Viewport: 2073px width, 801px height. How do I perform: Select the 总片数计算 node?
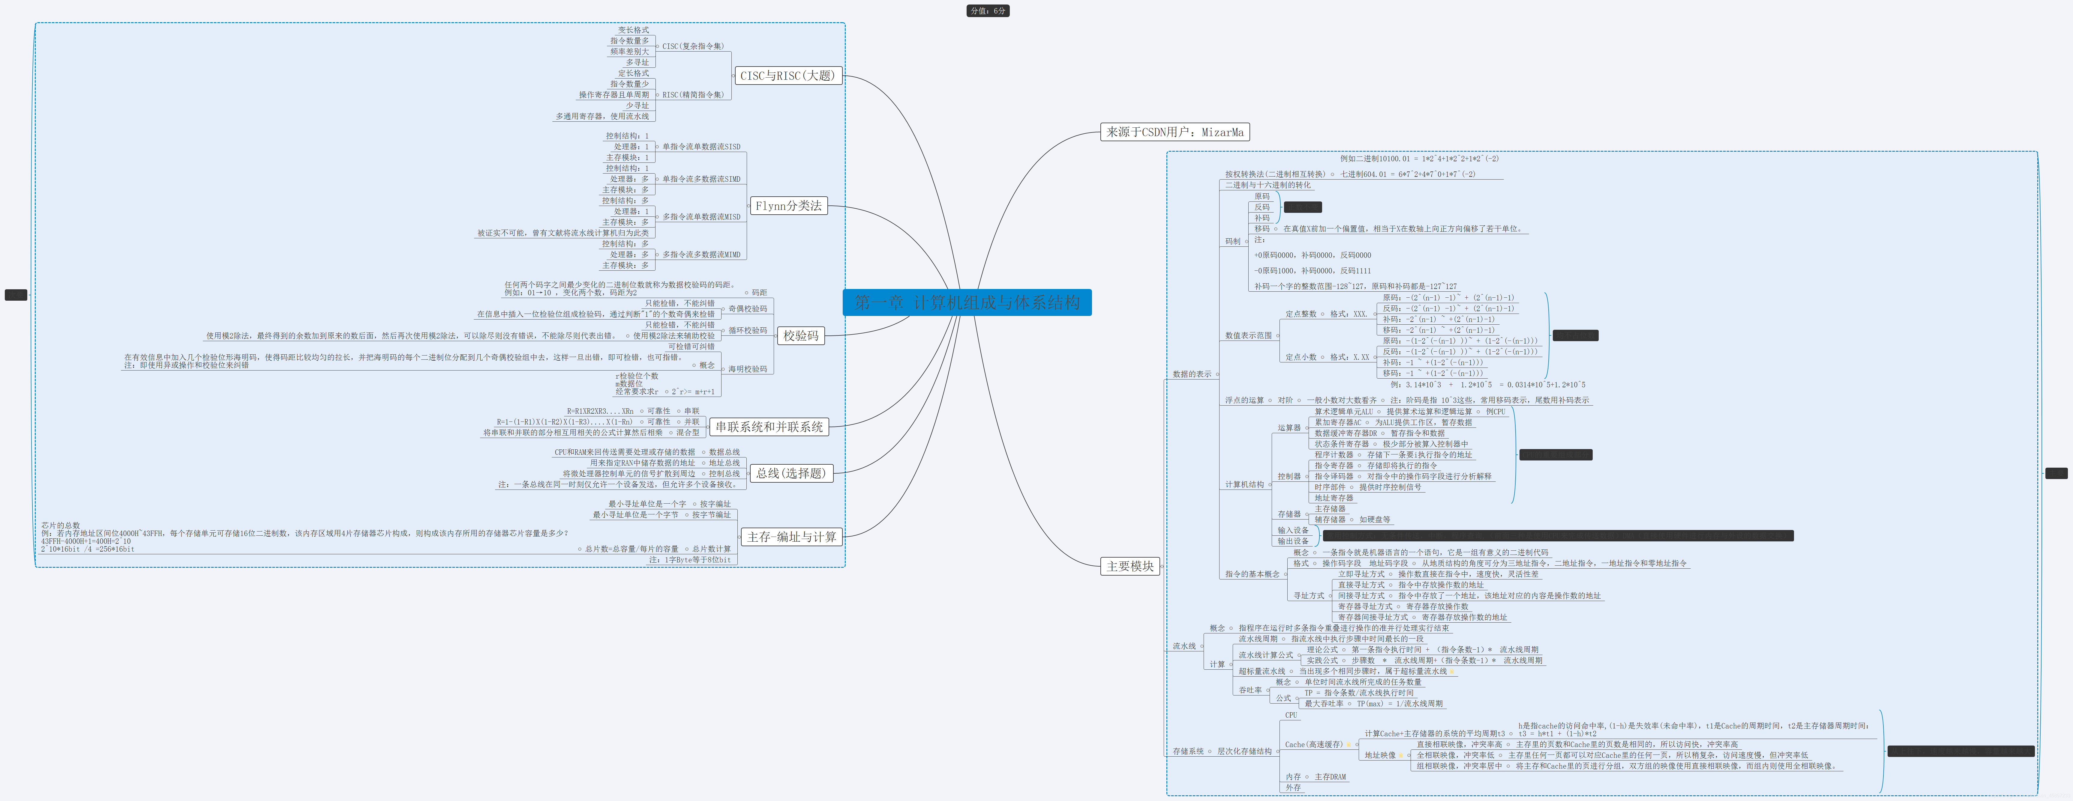tap(711, 549)
